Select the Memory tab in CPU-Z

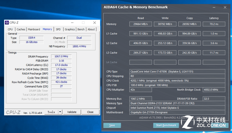tap(47, 29)
